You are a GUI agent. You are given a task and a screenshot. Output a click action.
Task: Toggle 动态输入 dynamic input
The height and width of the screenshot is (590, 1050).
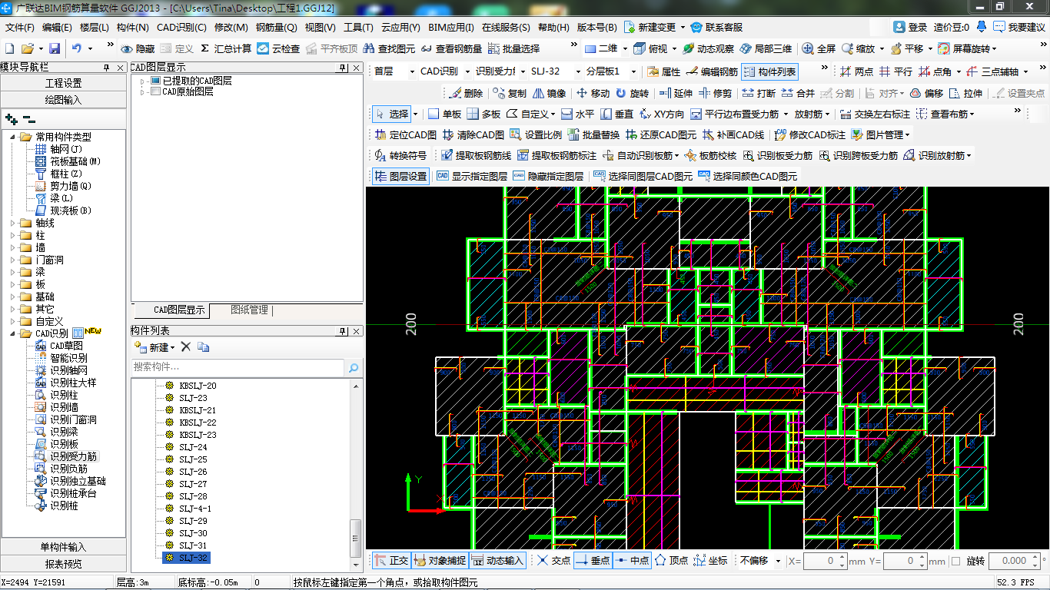click(497, 561)
